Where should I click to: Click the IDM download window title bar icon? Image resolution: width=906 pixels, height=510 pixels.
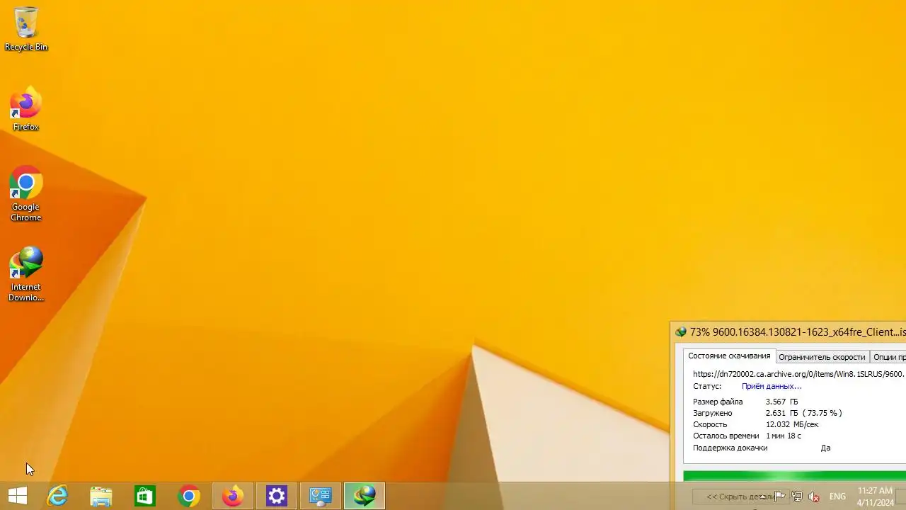coord(681,332)
